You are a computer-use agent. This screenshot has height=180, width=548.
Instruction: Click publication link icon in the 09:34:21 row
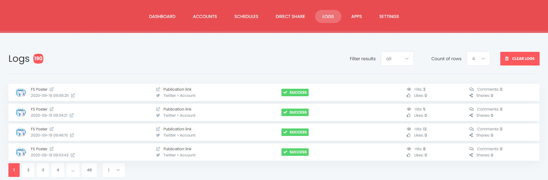click(x=158, y=109)
